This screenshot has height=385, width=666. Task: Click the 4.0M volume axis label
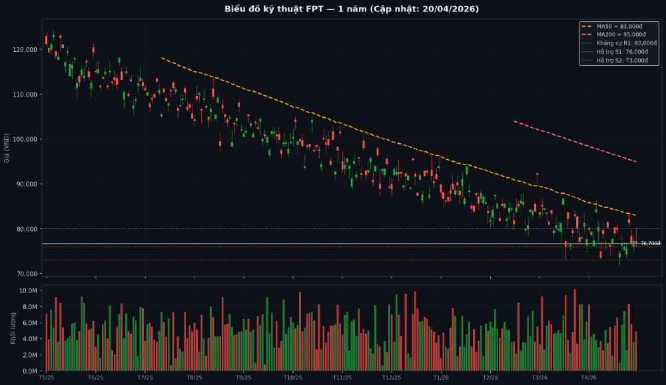point(30,339)
